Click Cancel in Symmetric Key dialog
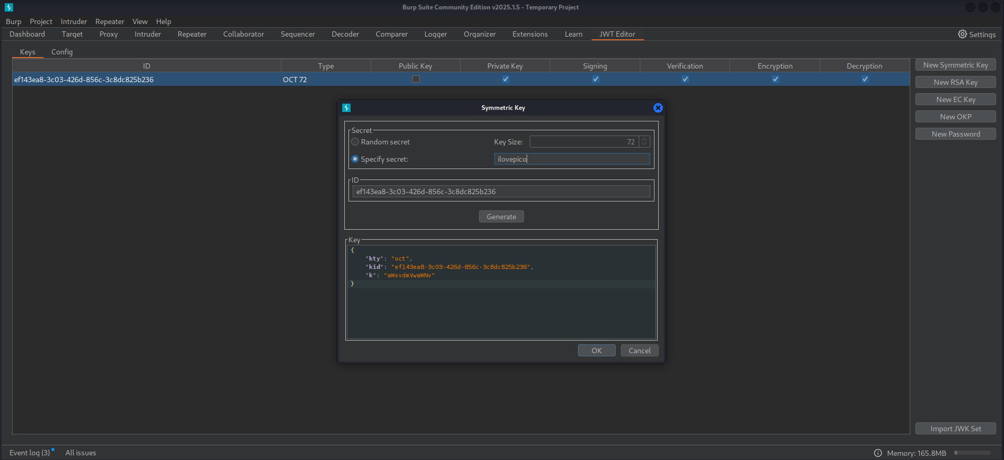Viewport: 1004px width, 460px height. 640,351
